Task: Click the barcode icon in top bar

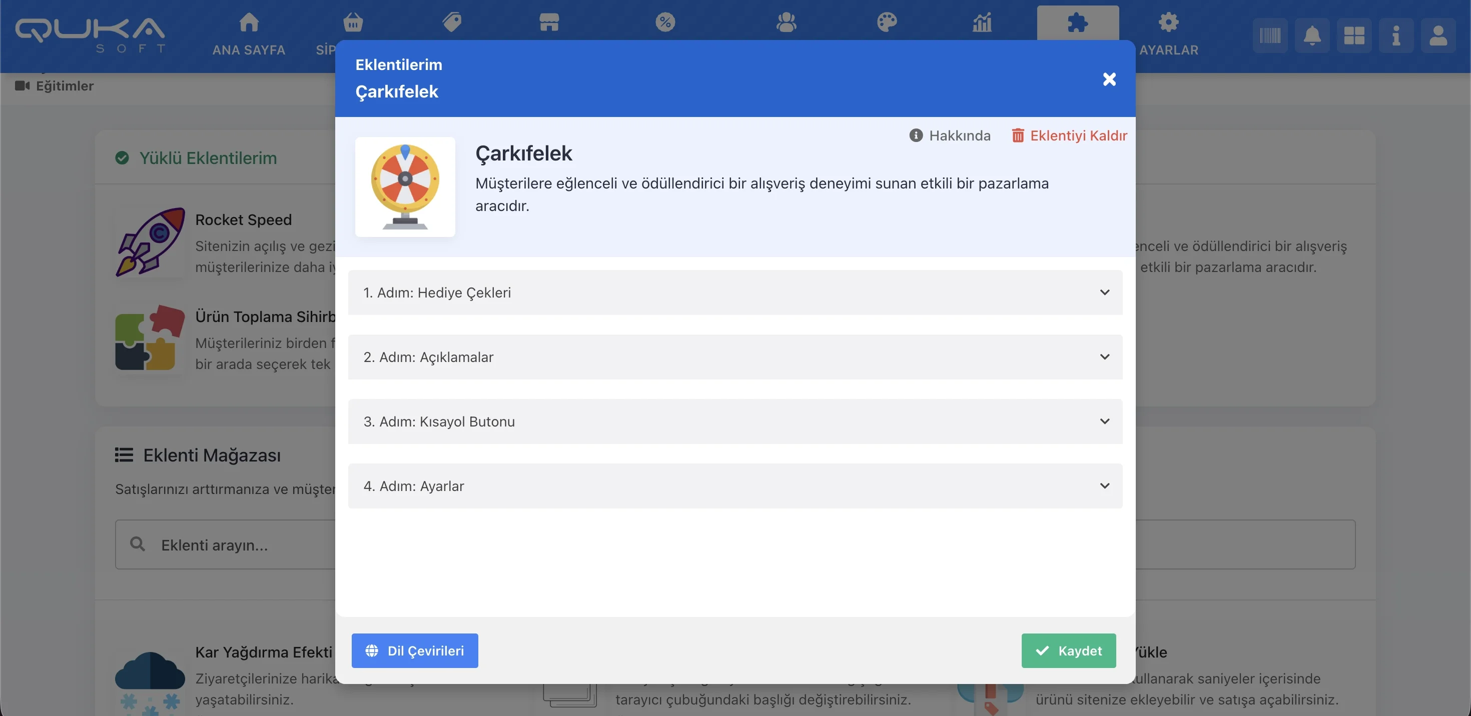Action: (1270, 36)
